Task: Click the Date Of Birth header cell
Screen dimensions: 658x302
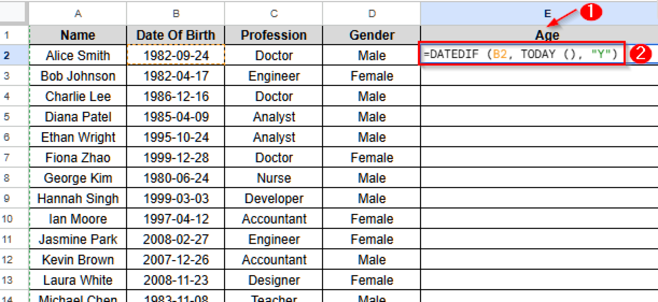Action: pyautogui.click(x=176, y=35)
